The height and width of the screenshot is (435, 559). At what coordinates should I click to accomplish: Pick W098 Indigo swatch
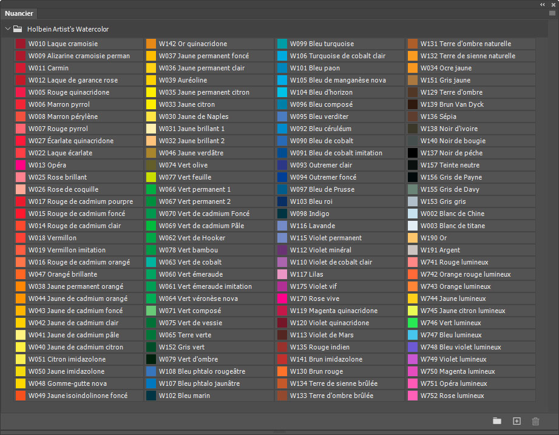[282, 214]
